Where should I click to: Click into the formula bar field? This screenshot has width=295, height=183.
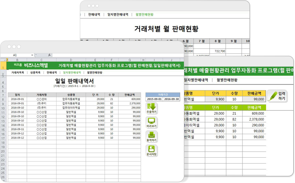point(118,55)
